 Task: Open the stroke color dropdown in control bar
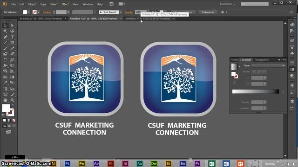38,12
